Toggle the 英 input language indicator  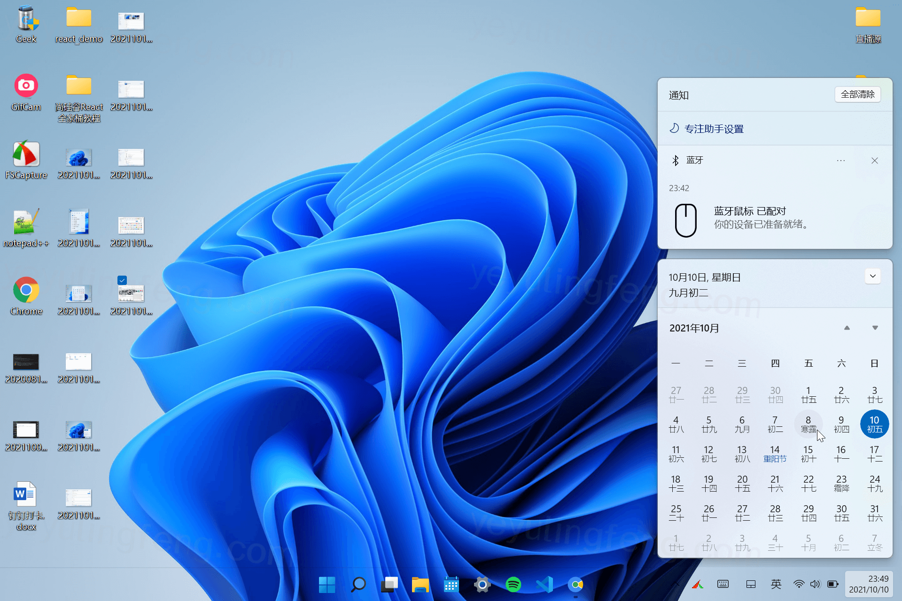(x=776, y=584)
